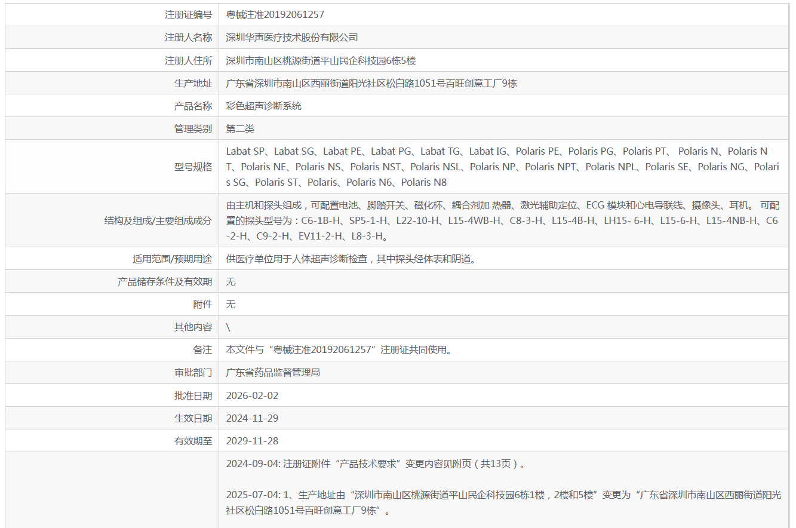Screen dimensions: 796x528
Task: Click 无 value in the 产品储存条件及有效期 row
Action: click(231, 281)
